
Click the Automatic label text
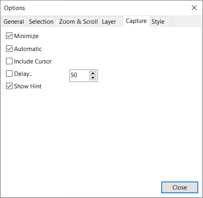[28, 49]
